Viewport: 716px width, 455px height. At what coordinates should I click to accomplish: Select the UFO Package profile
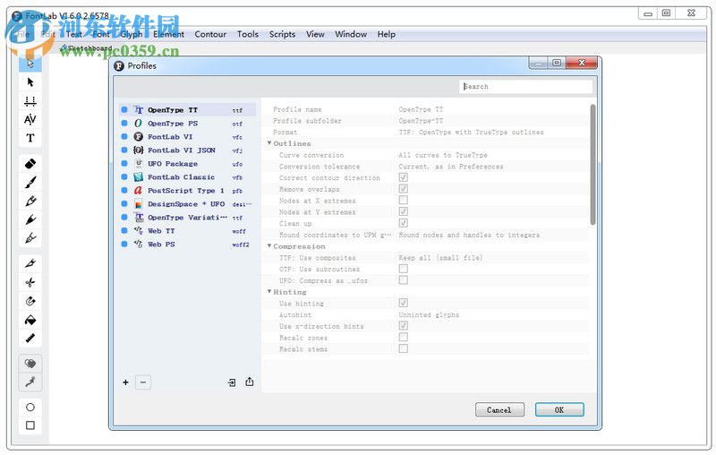(x=187, y=164)
